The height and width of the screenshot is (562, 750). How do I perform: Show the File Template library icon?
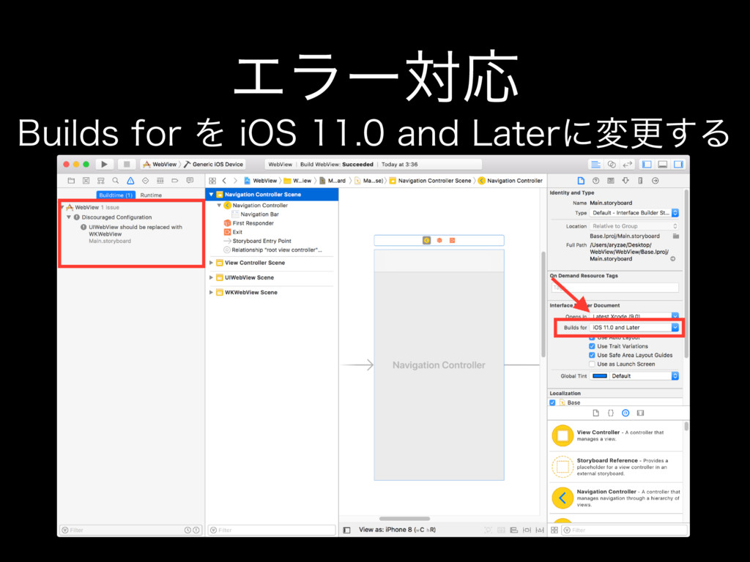(595, 413)
